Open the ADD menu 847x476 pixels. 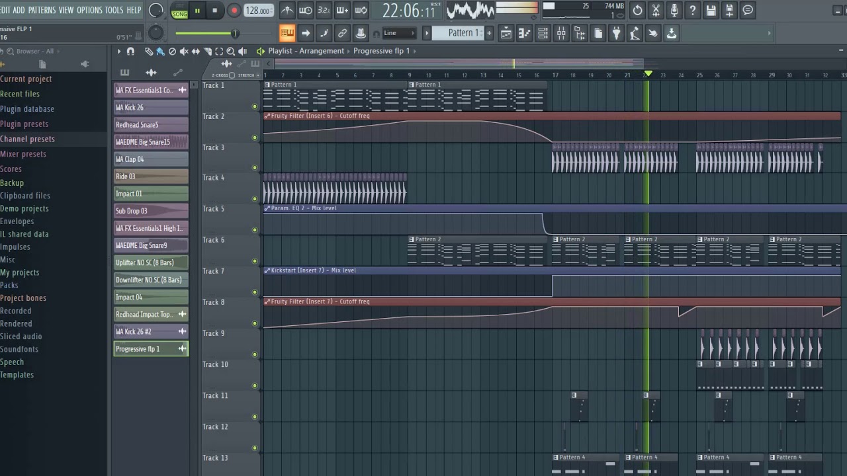click(19, 10)
